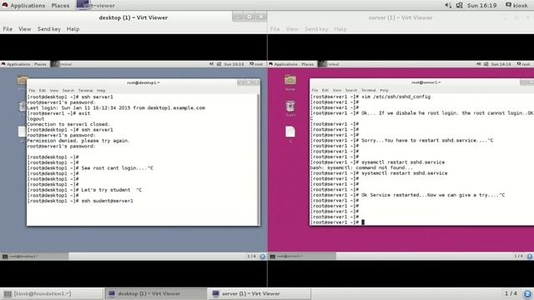Click network icon in desktop1 guest panel

tap(219, 64)
